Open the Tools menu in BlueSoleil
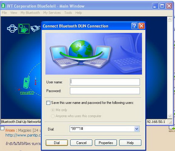The image size is (175, 151). pos(68,13)
